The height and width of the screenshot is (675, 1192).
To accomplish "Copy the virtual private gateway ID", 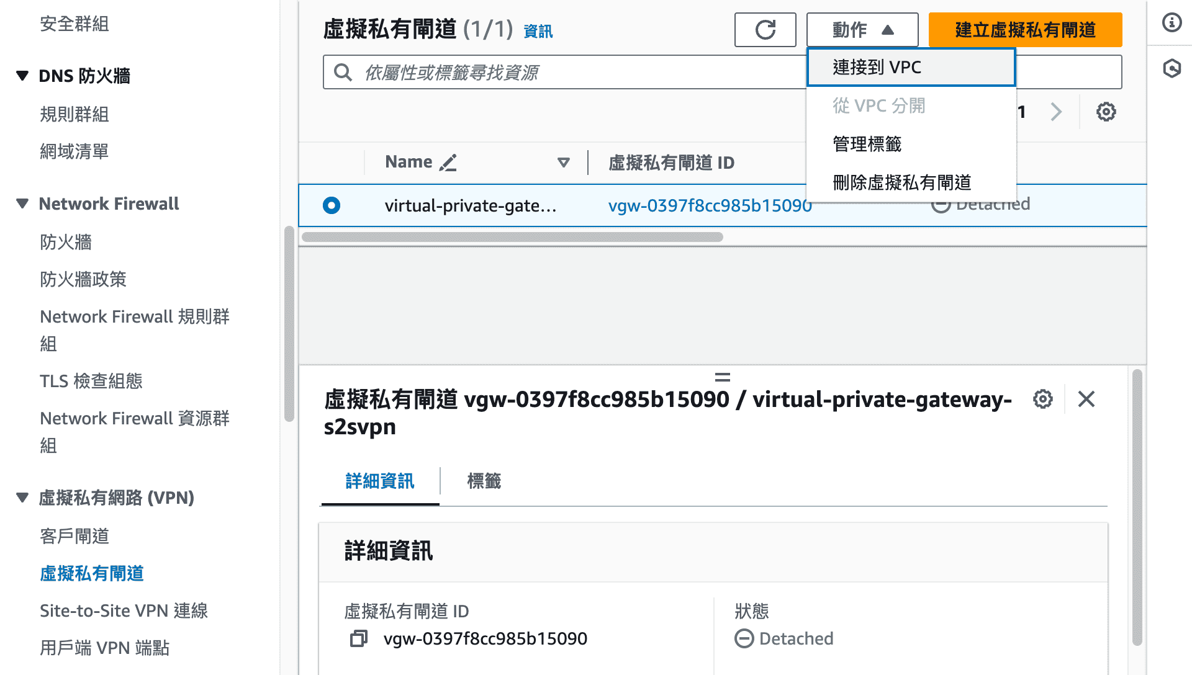I will 358,638.
